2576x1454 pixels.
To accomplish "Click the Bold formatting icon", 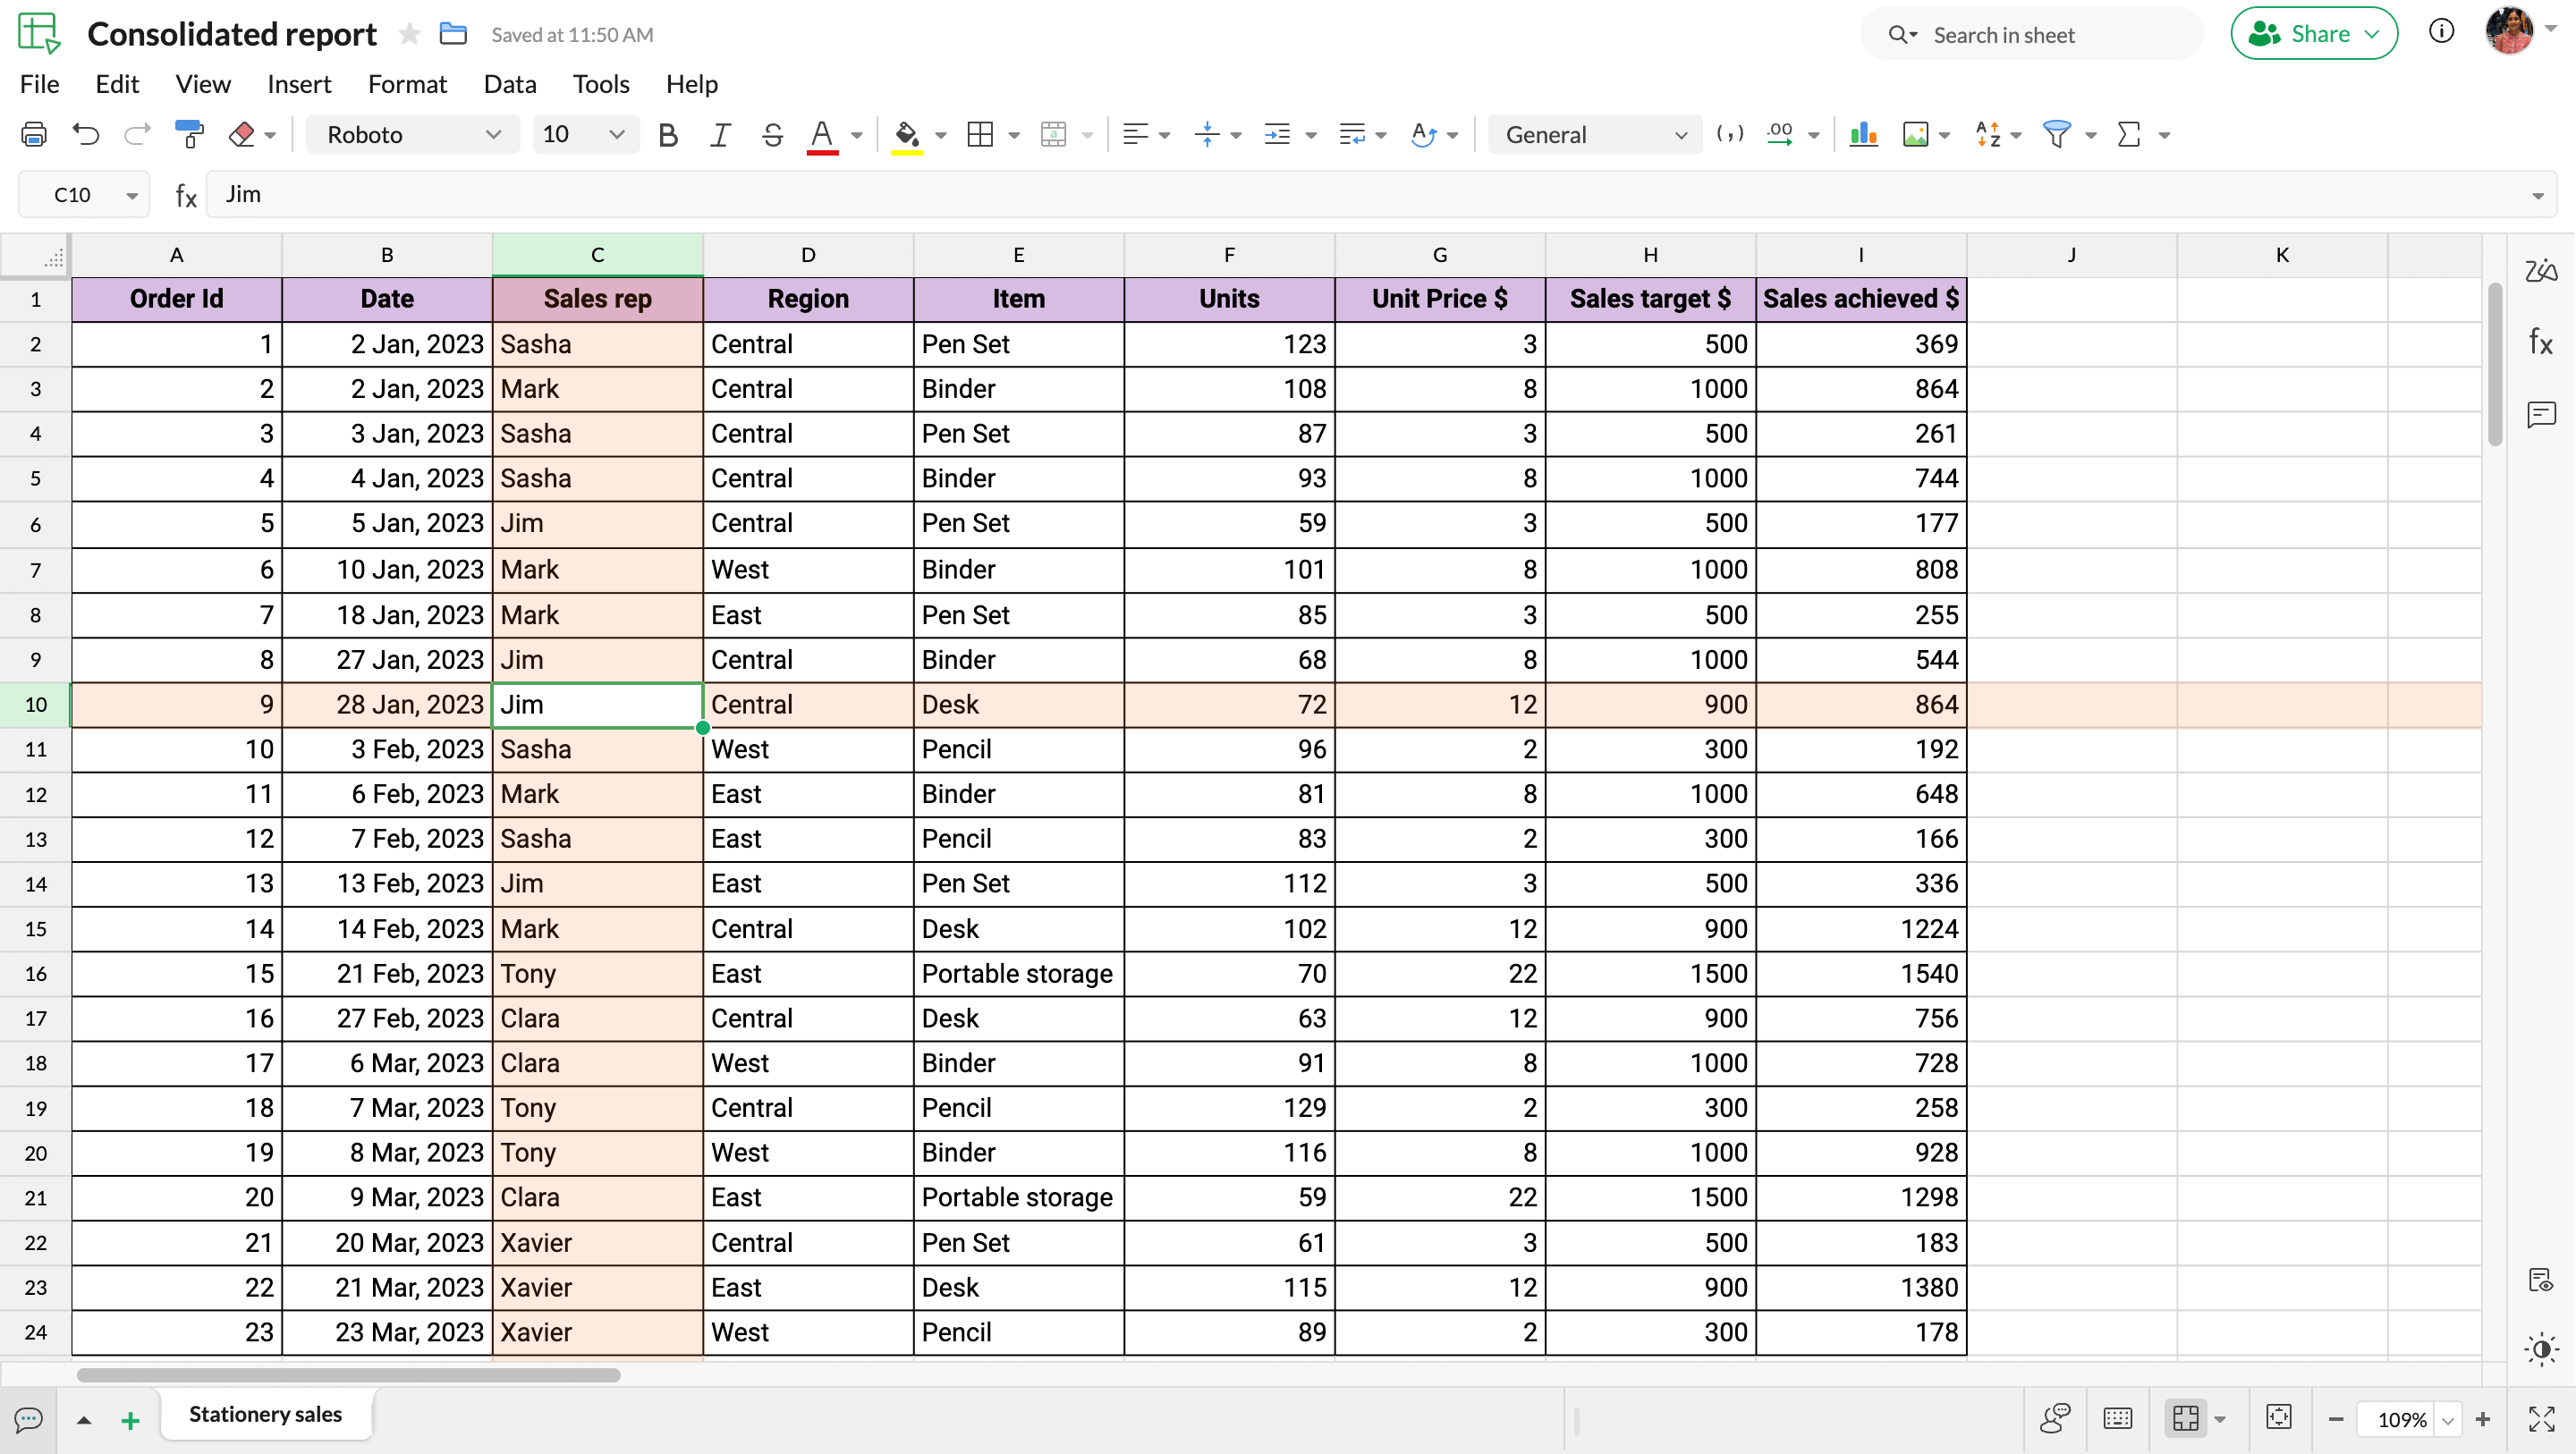I will [667, 134].
